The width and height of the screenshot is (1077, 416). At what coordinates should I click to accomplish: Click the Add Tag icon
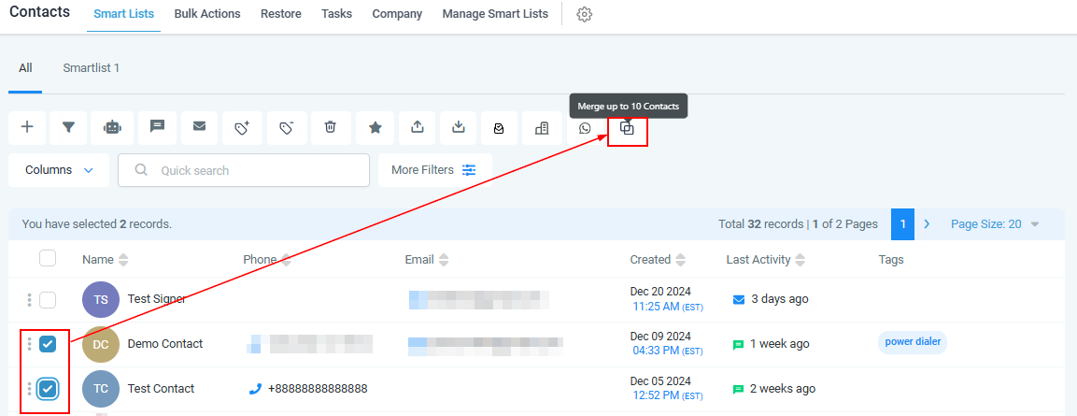pos(243,128)
